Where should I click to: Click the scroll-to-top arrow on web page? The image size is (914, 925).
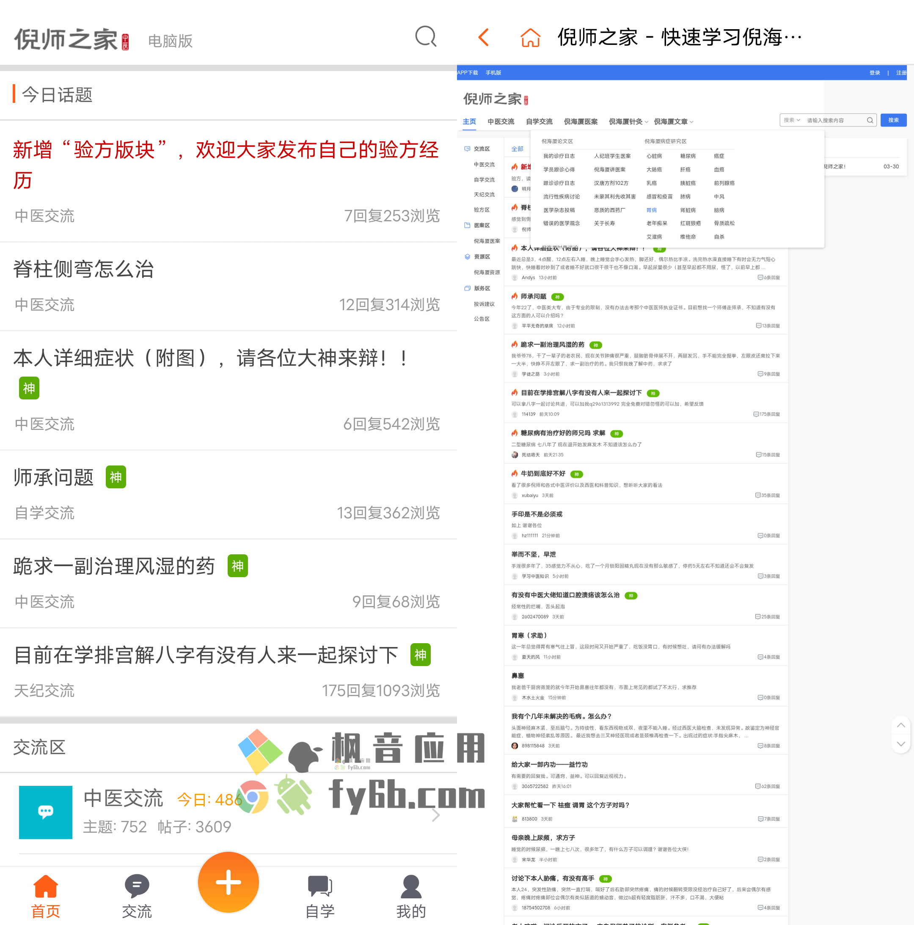click(900, 725)
